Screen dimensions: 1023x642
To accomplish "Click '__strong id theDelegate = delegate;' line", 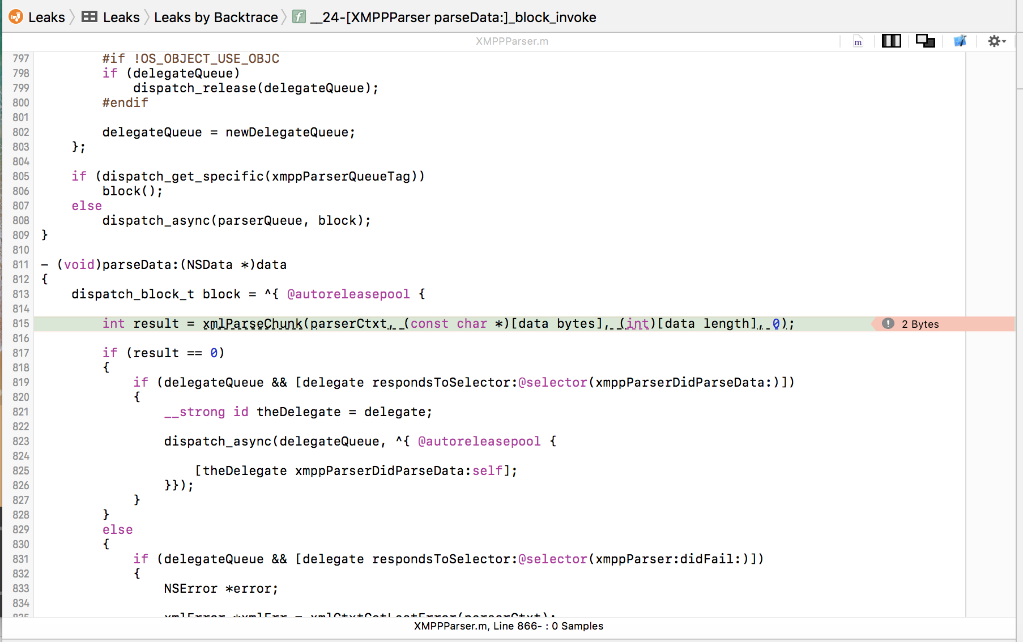I will click(298, 412).
